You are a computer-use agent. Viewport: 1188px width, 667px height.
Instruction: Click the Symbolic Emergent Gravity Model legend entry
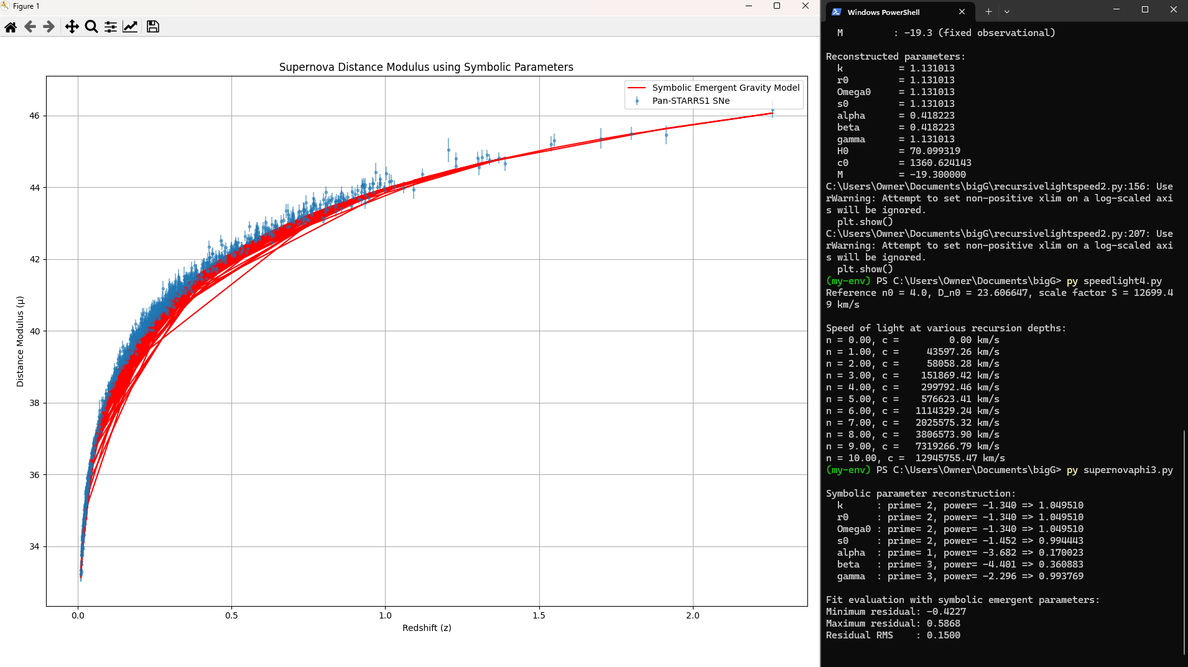[x=713, y=88]
